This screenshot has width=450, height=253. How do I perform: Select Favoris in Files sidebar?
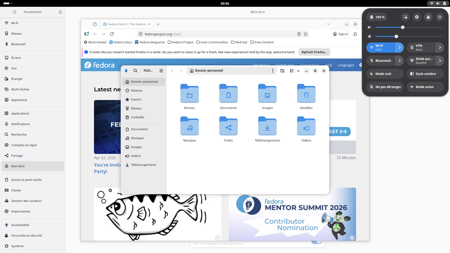(143, 100)
